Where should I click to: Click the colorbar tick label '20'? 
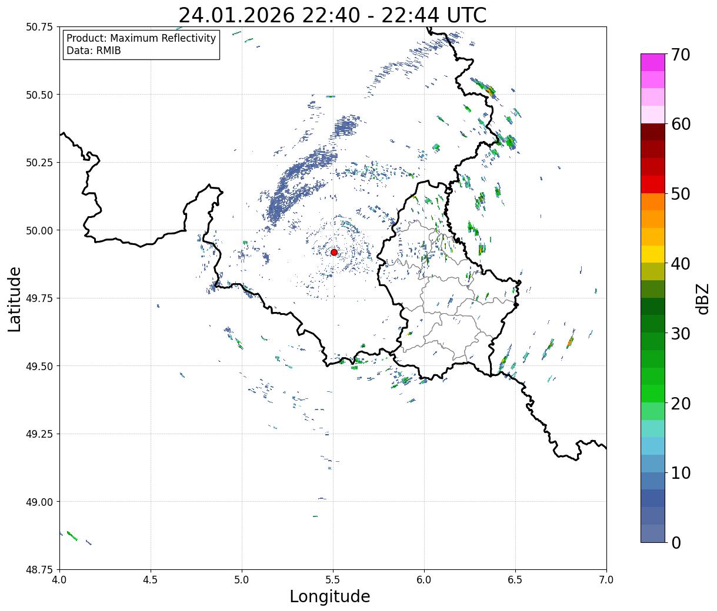[681, 404]
